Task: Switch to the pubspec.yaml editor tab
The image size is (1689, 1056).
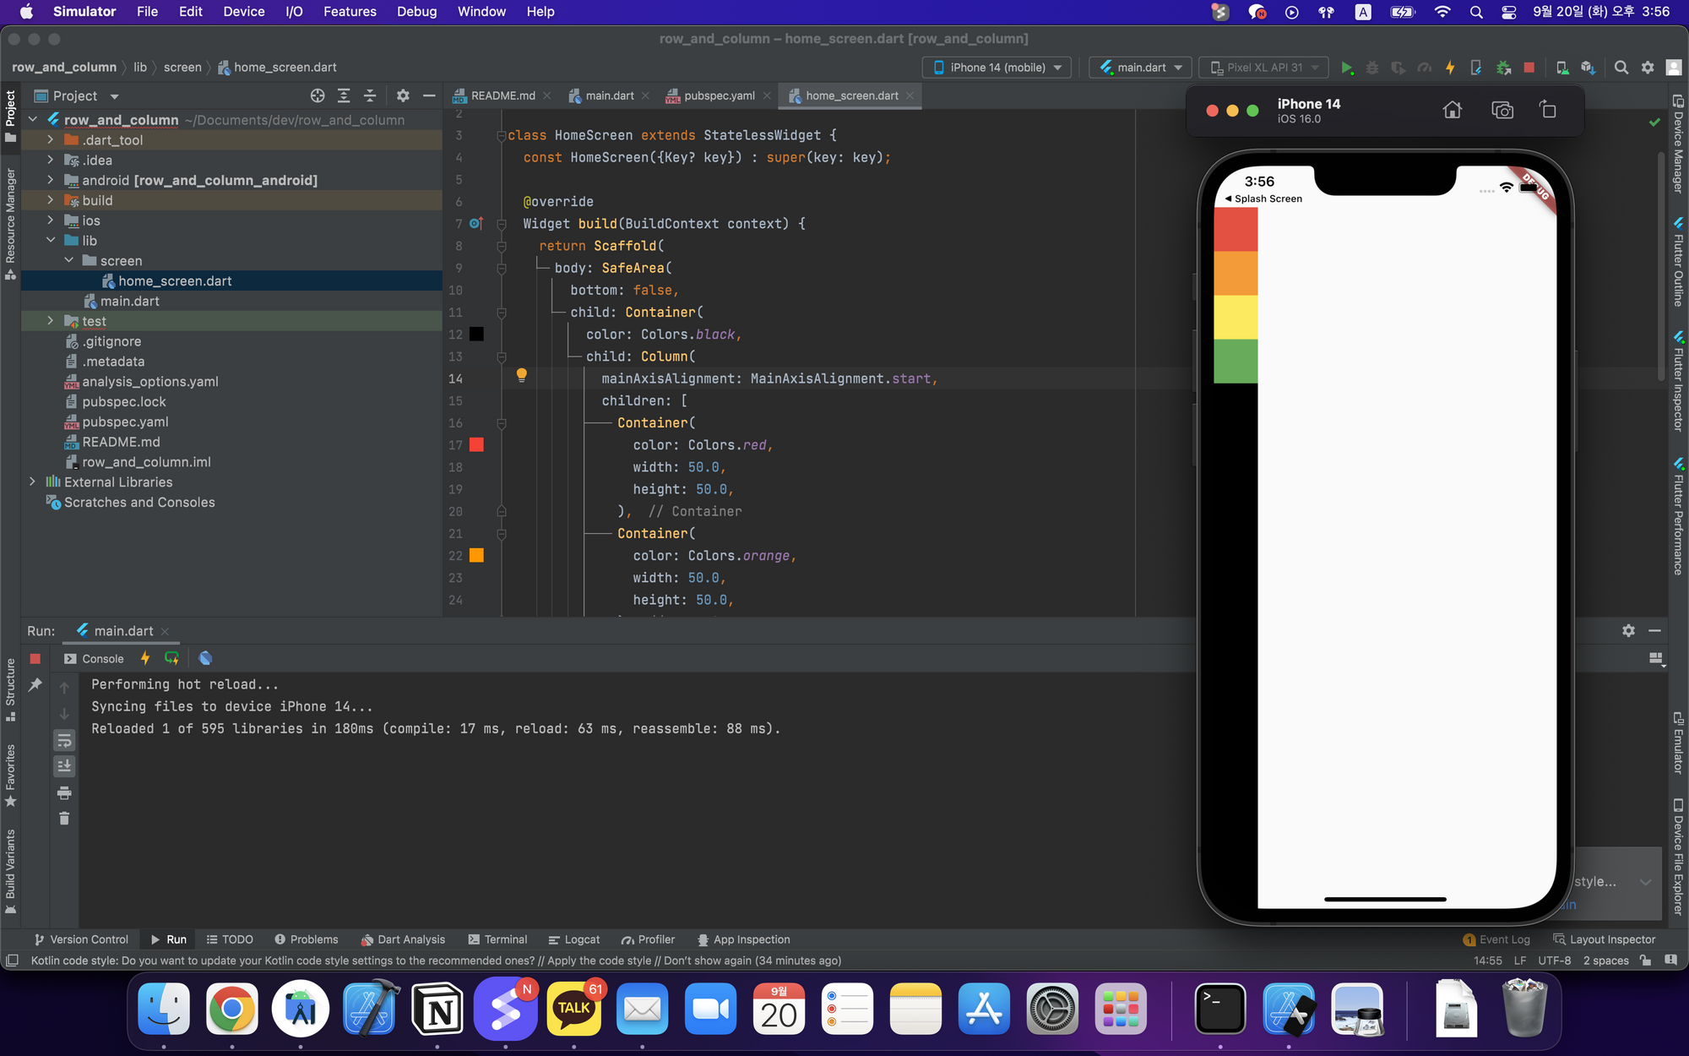Action: coord(718,95)
